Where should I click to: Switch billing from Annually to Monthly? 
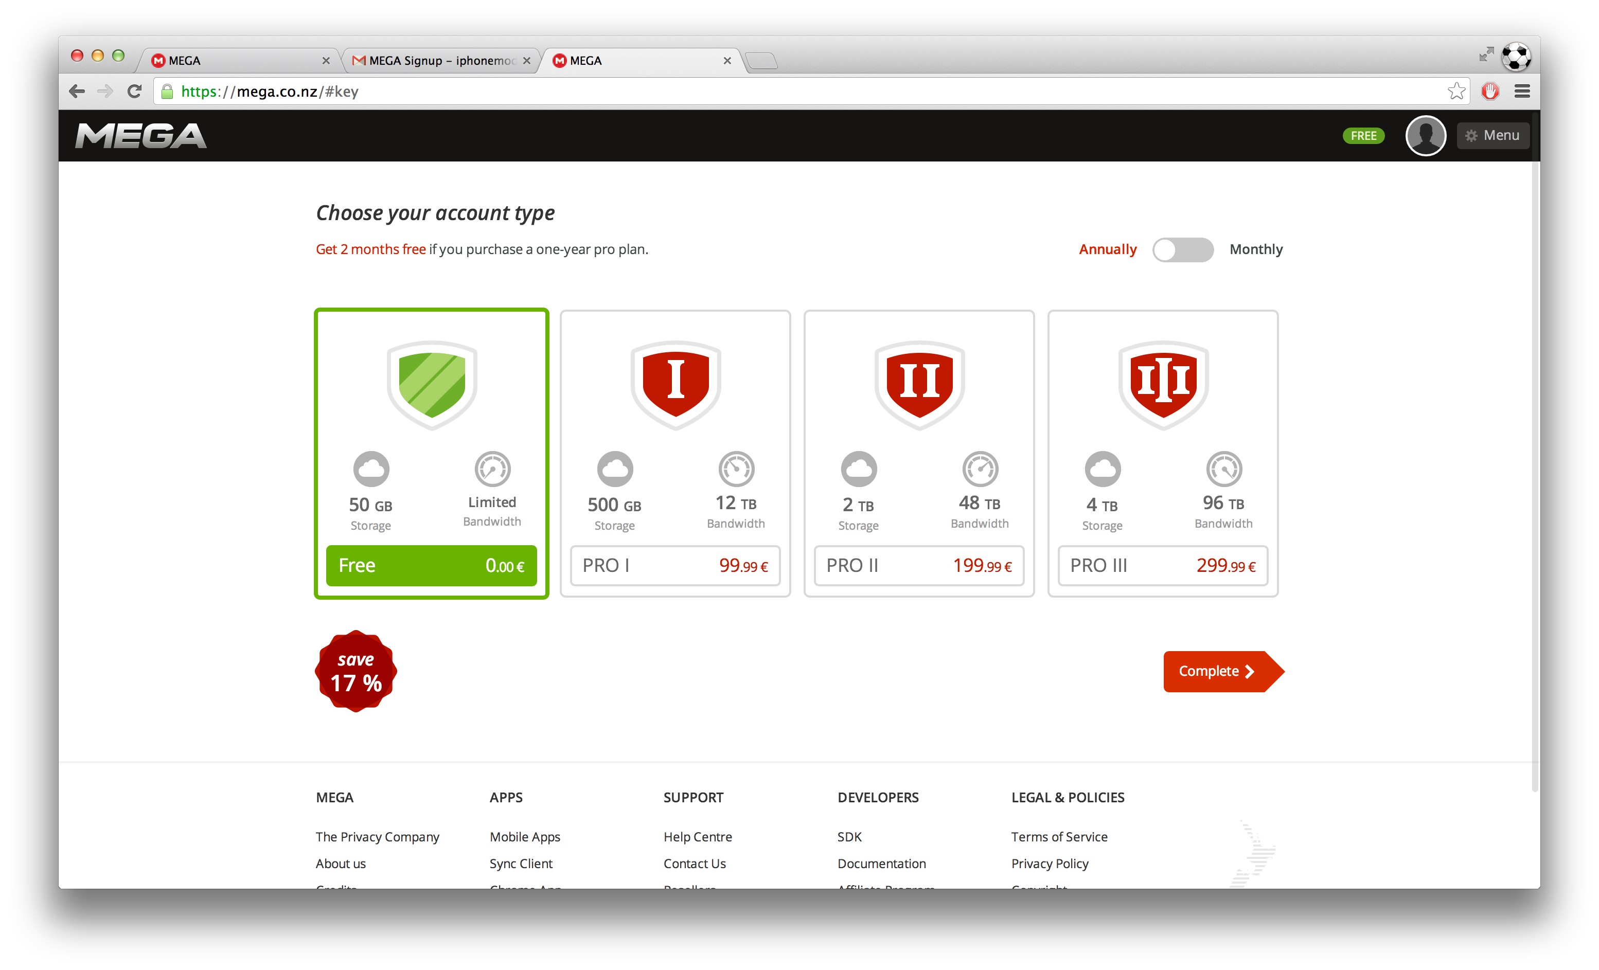click(x=1182, y=250)
